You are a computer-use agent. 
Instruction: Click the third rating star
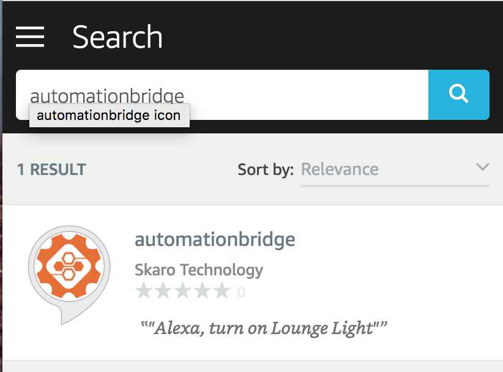coord(183,291)
